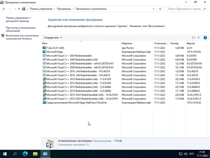Click the Control Panel icon in the address bar
Viewport: 210px width, 158px height.
[24, 9]
